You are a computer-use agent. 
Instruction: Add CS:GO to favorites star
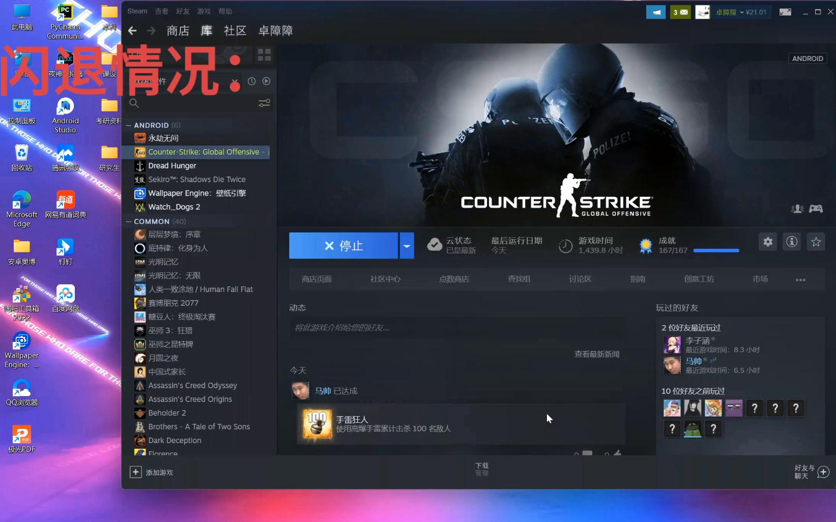click(816, 242)
